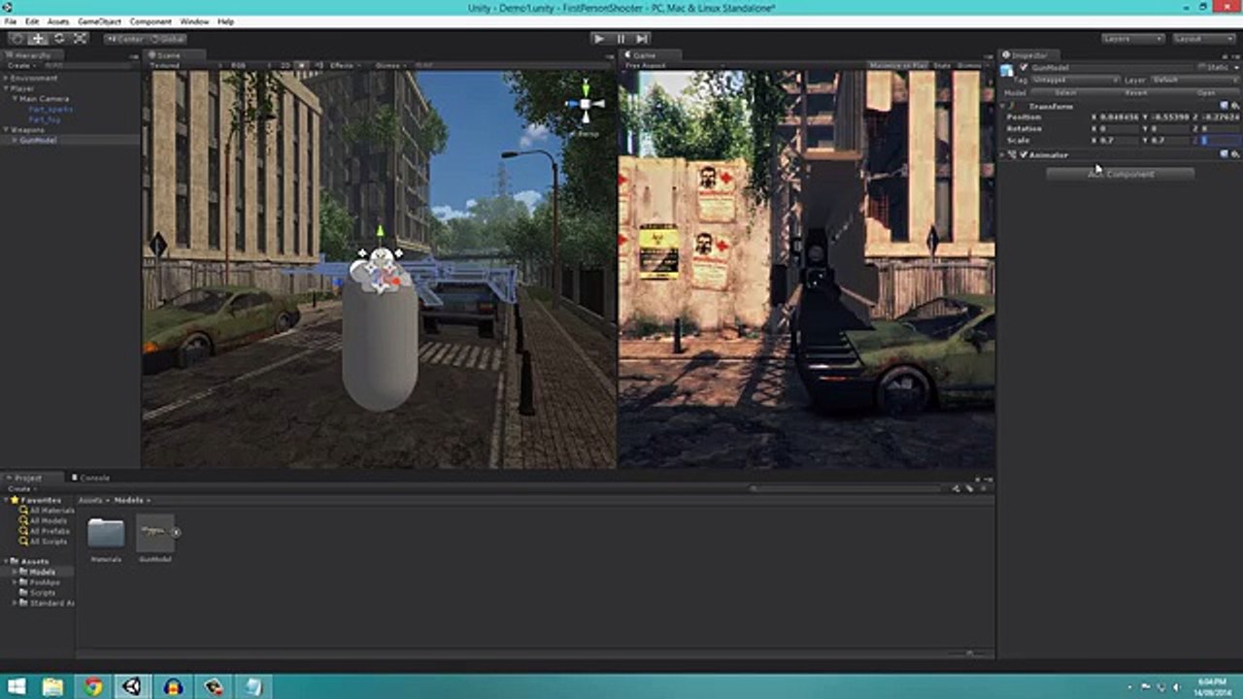Open the Layers dropdown
The width and height of the screenshot is (1243, 699).
click(x=1133, y=39)
